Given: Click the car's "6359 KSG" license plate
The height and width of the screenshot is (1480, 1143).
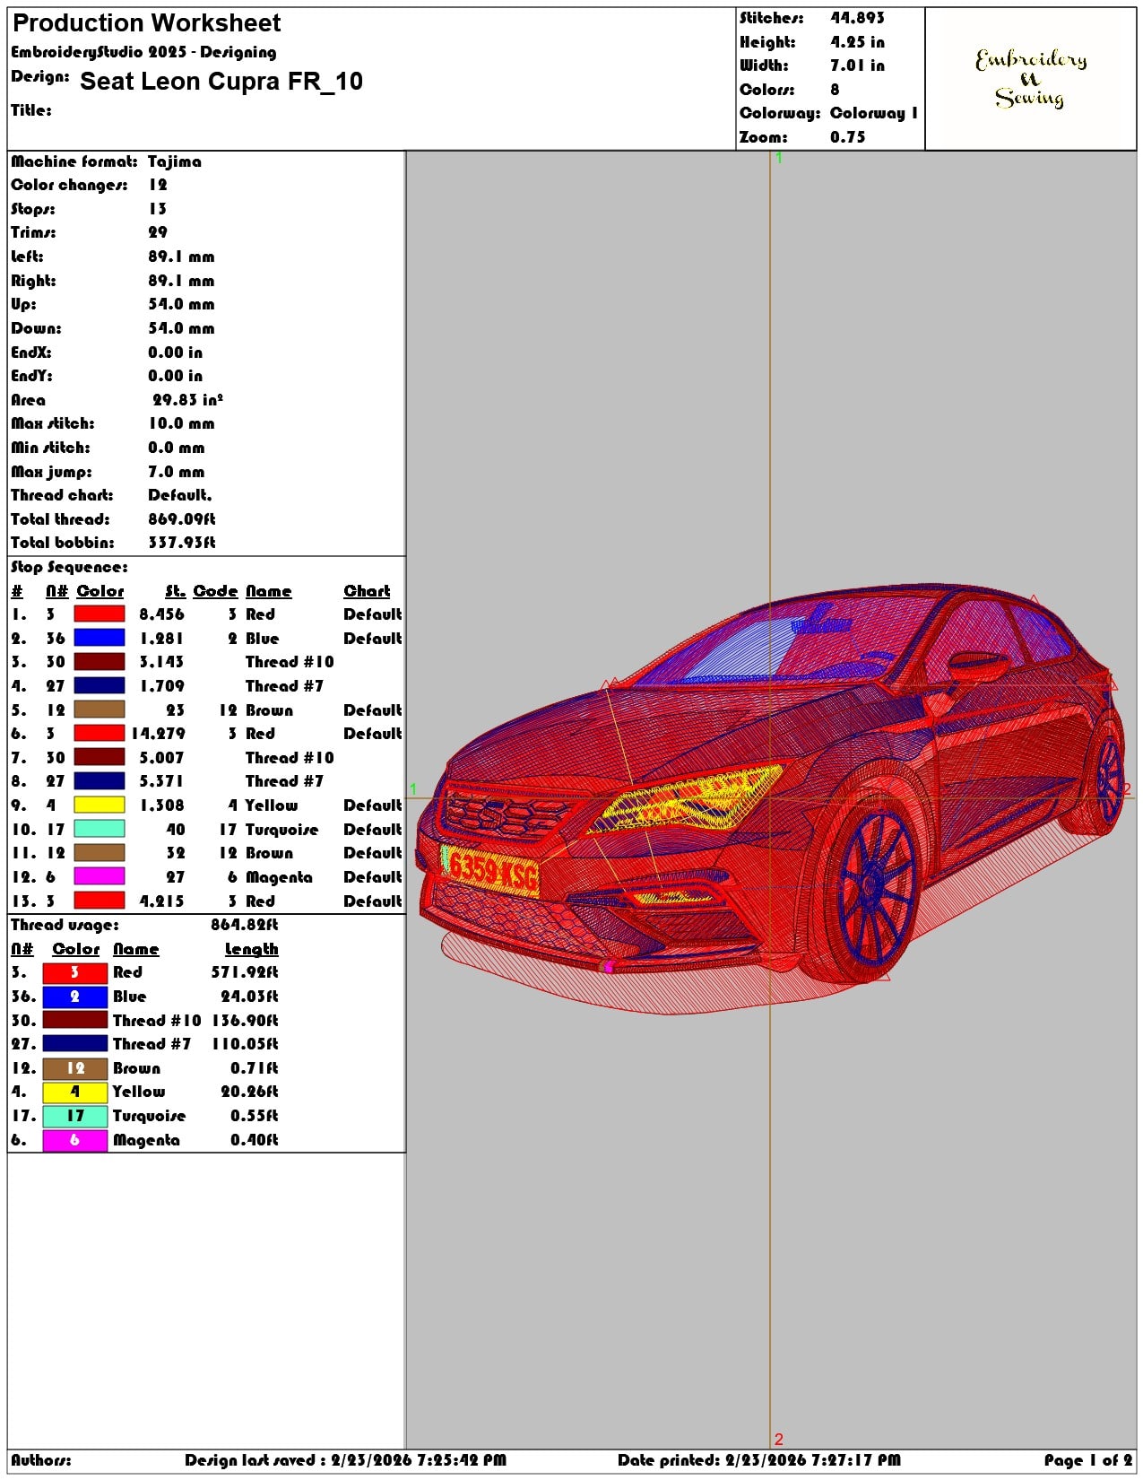Looking at the screenshot, I should click(x=491, y=870).
